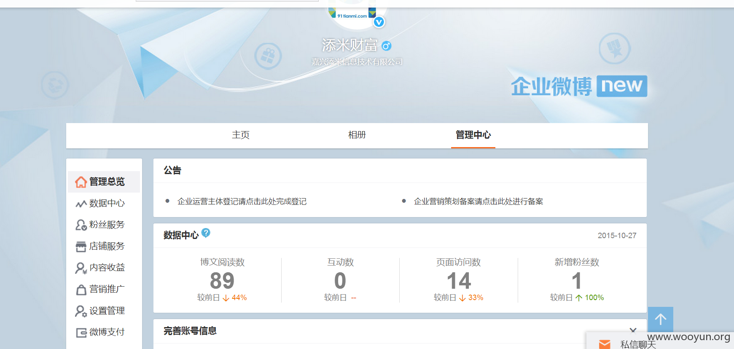
Task: Click the 粉丝服务 person icon
Action: click(81, 225)
